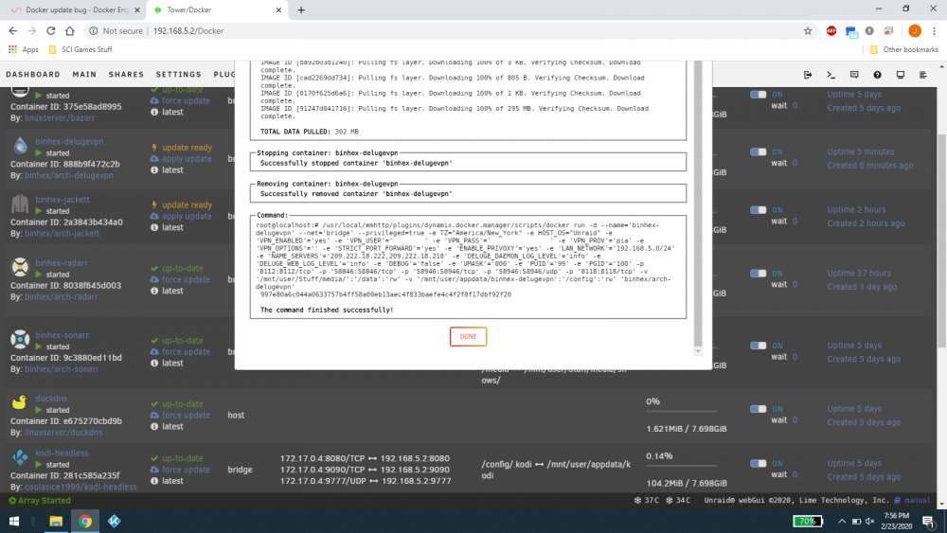Open the binhex-delugevpn container link
This screenshot has width=947, height=533.
[x=69, y=142]
